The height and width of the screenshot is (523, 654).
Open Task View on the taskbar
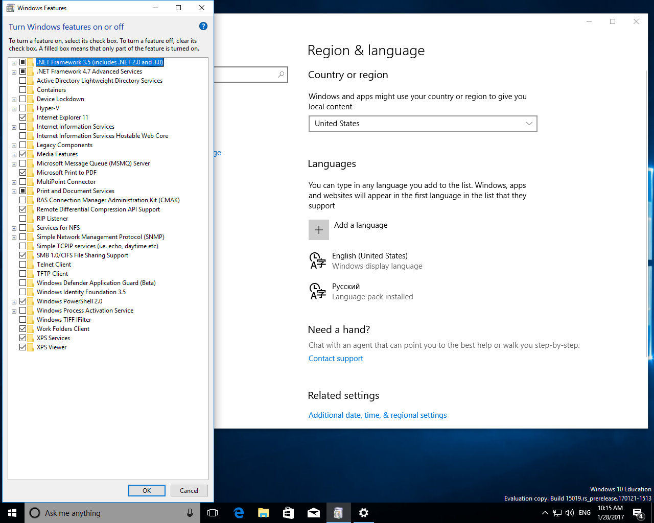[x=213, y=513]
